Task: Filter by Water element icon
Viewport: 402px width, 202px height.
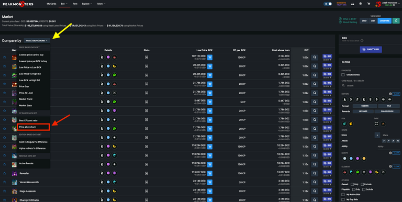Action: [351, 172]
